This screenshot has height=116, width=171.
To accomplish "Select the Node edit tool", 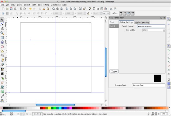I will tap(2, 24).
